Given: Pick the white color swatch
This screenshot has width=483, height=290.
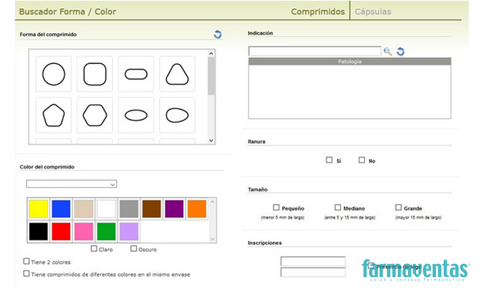Looking at the screenshot, I should pos(106,209).
